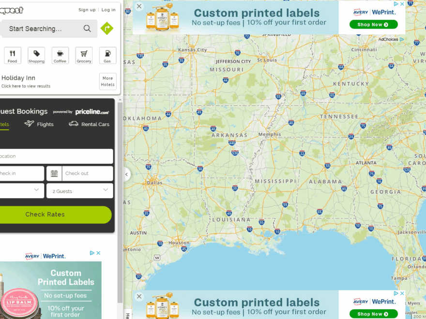Click the check-out calendar icon

[x=54, y=174]
